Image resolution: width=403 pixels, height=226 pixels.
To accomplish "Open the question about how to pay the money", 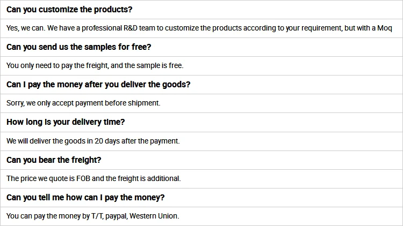I will pos(85,198).
